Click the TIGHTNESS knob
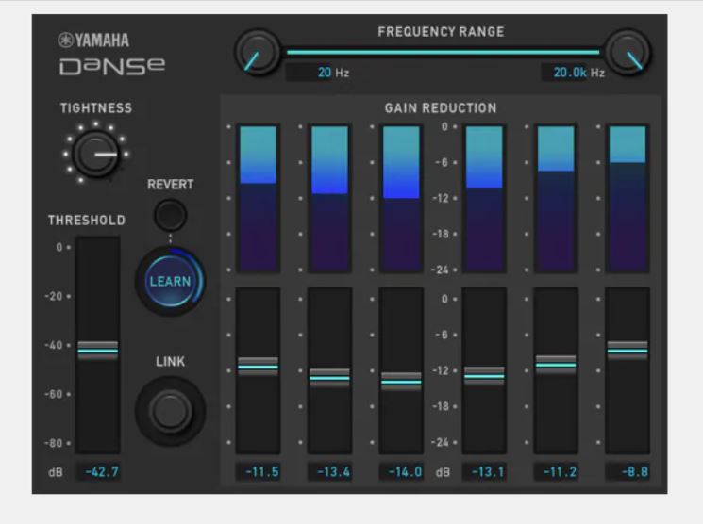The width and height of the screenshot is (703, 524). pos(95,153)
